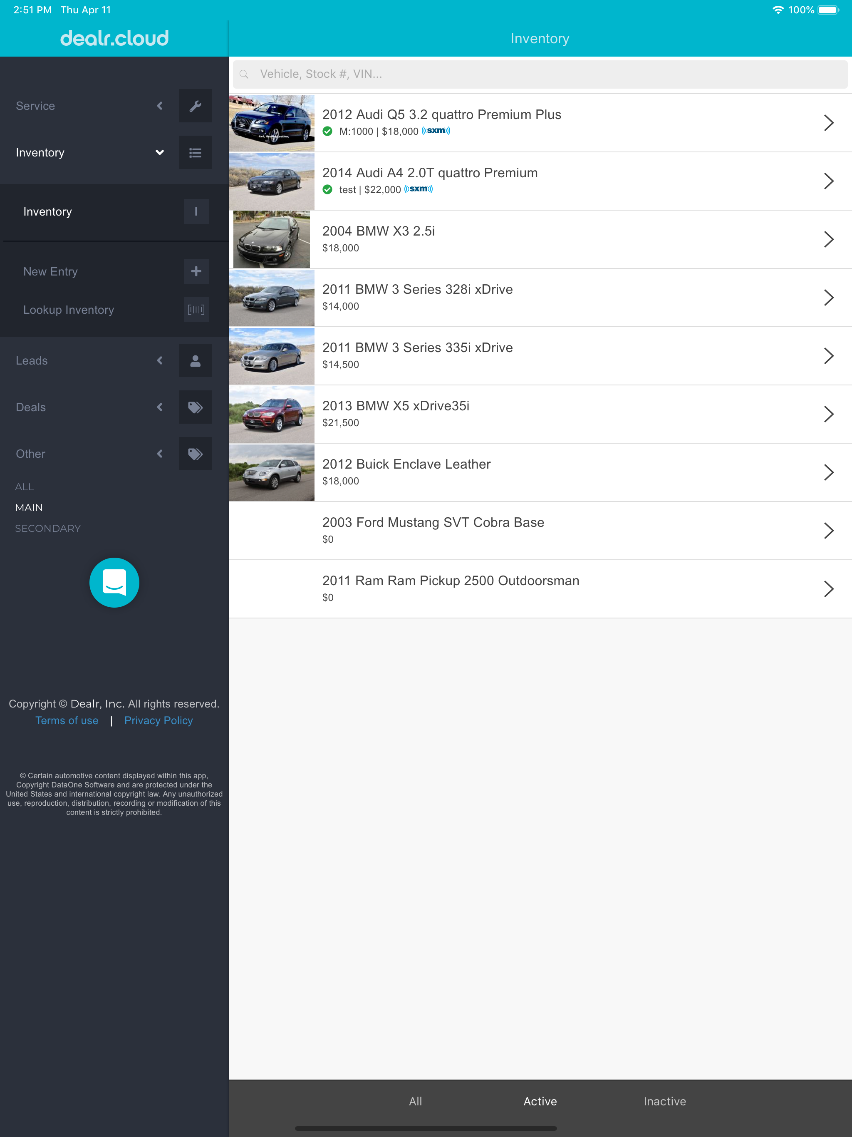The height and width of the screenshot is (1137, 852).
Task: Click the Inventory page header title
Action: click(x=540, y=39)
